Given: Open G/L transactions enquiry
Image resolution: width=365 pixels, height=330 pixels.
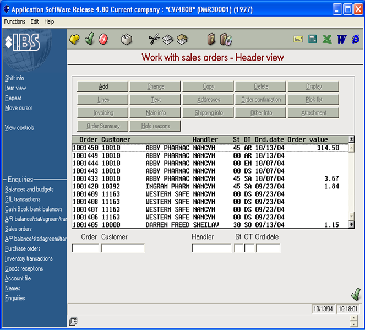Looking at the screenshot, I should (x=23, y=199).
